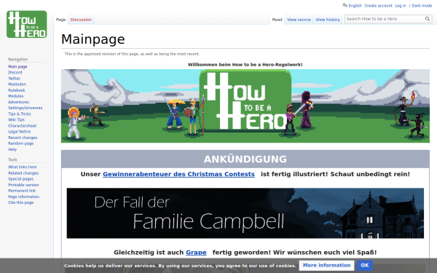Click Permanent link
The image size is (437, 273).
pos(22,191)
